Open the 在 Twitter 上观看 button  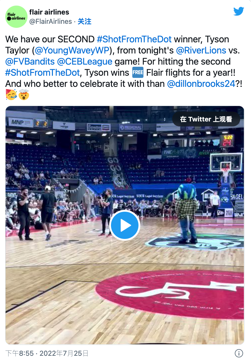click(x=206, y=119)
